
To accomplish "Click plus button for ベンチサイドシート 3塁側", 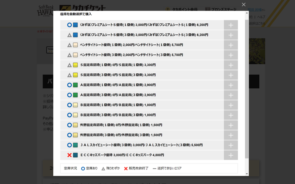I will tap(230, 55).
